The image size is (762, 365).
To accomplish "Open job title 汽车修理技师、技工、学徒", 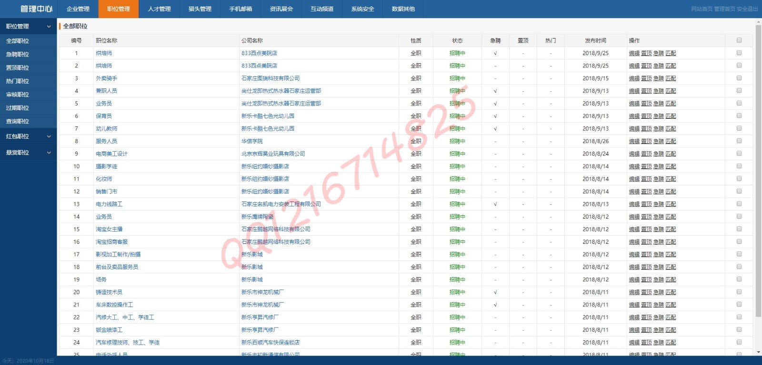I will 128,342.
